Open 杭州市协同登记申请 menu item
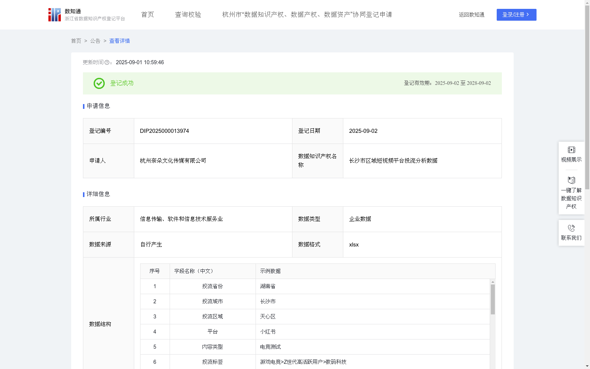590x369 pixels. click(x=307, y=15)
